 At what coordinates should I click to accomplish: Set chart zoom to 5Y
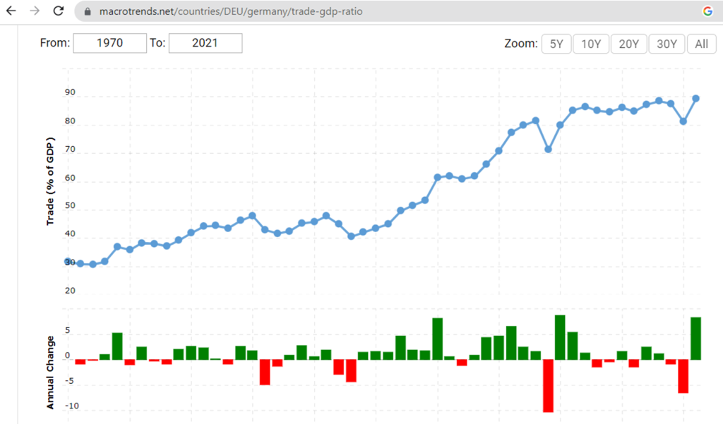click(556, 44)
